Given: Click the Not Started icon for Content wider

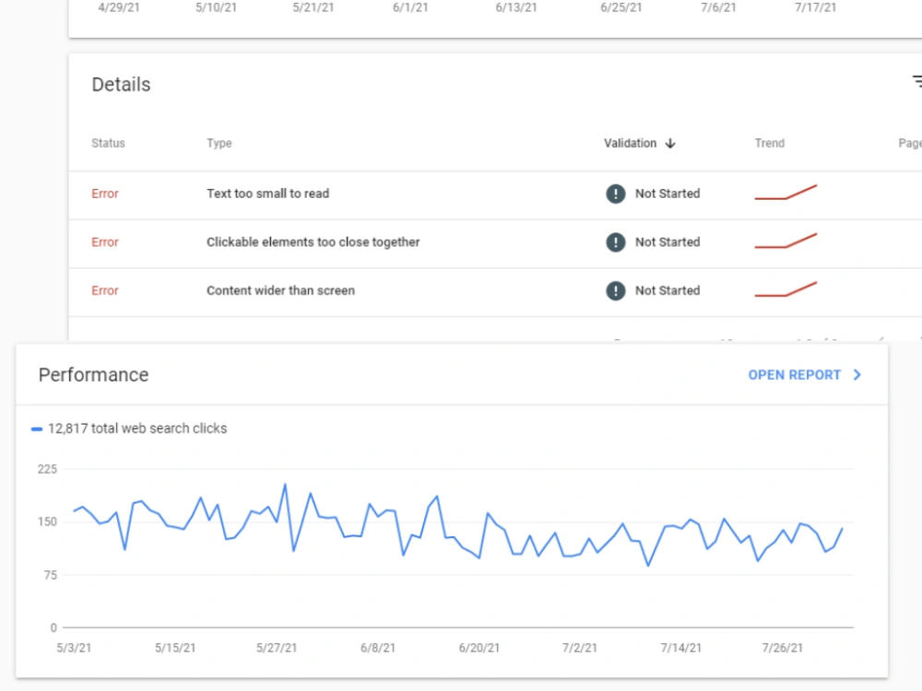Looking at the screenshot, I should coord(616,290).
